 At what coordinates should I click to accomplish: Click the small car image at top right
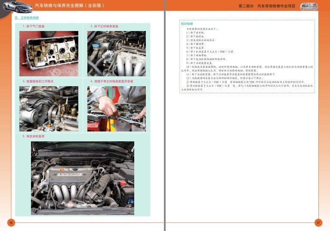pos(309,6)
